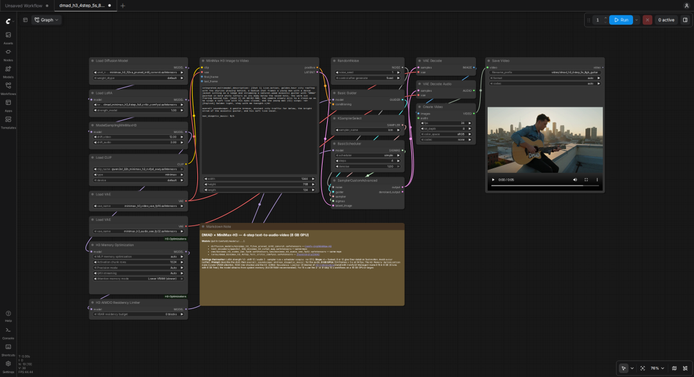694x377 pixels.
Task: Collapse the Save Video node
Action: tap(488, 60)
